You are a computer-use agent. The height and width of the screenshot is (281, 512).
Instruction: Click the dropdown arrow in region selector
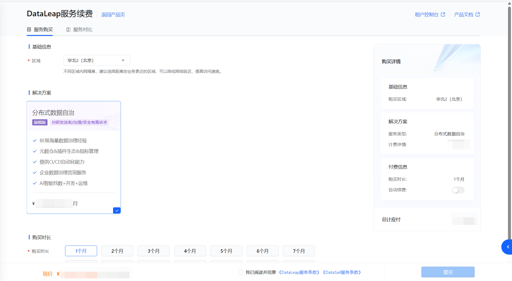tap(123, 61)
